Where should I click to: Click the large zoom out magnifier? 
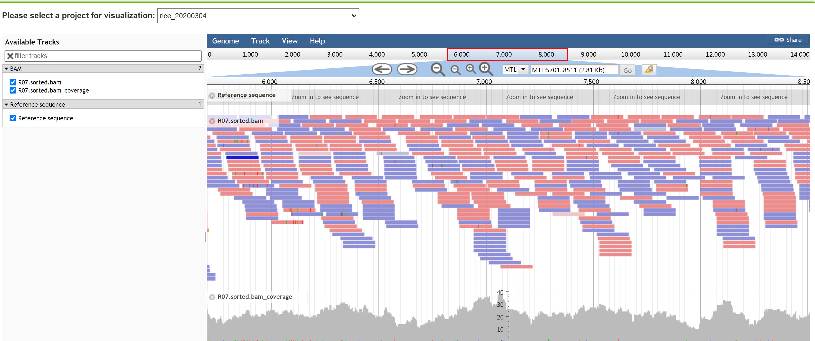point(438,69)
